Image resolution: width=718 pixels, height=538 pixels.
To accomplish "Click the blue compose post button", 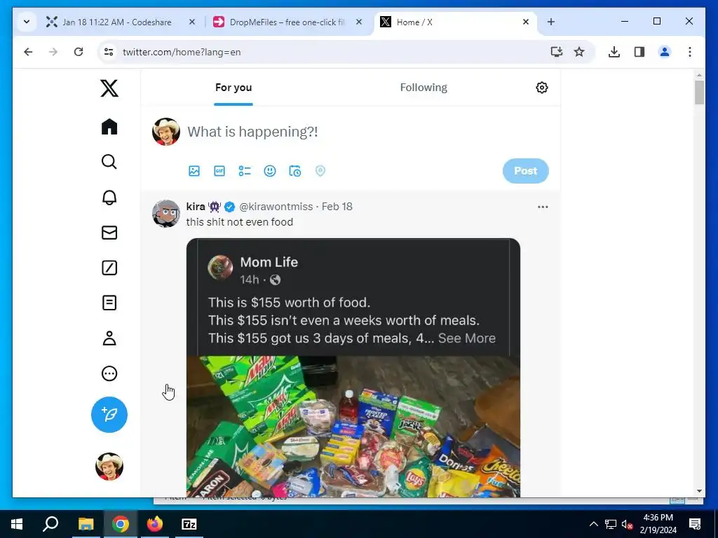I will (109, 415).
